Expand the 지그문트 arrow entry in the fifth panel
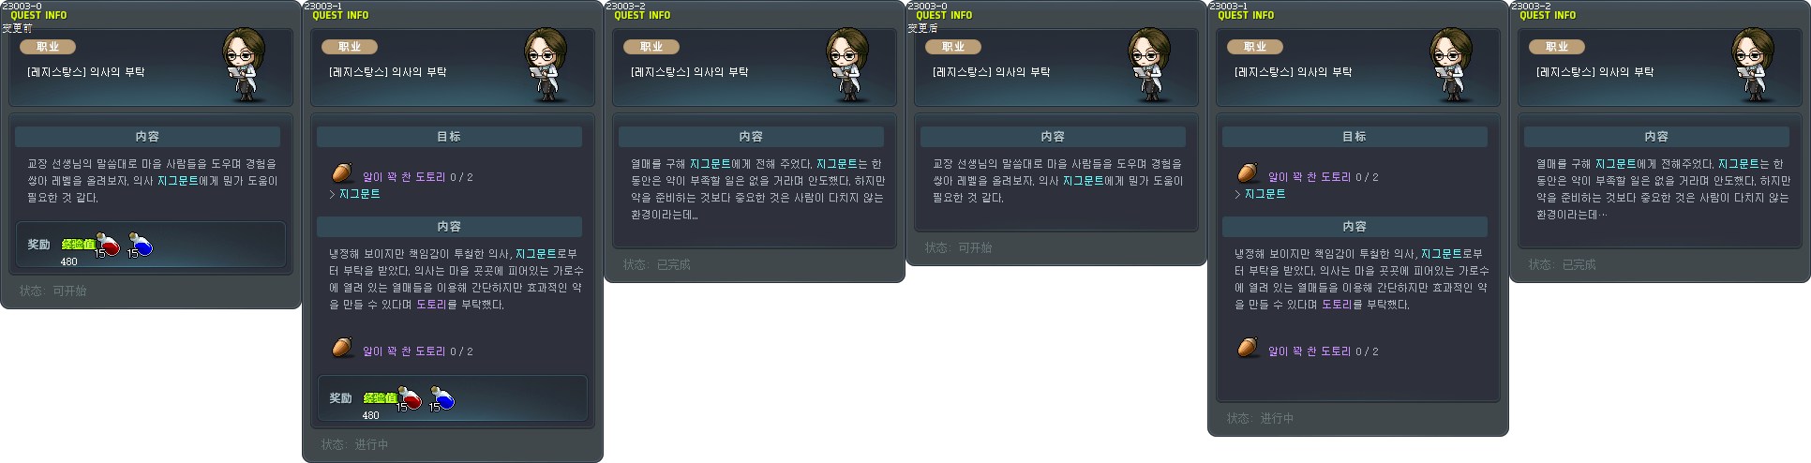Screen dimensions: 1811x463 (1260, 194)
